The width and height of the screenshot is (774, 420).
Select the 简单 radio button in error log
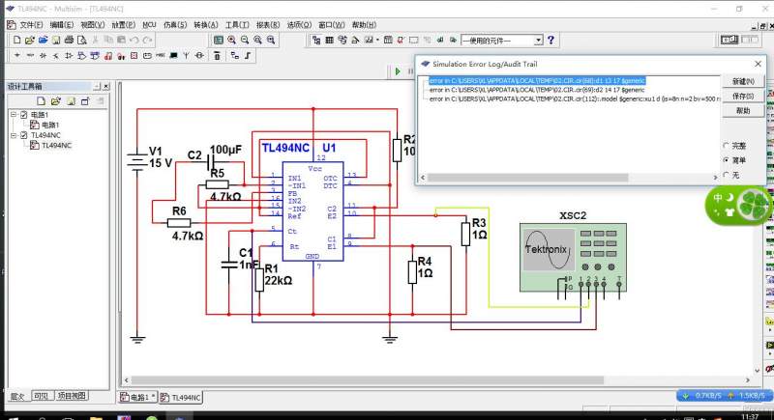click(726, 160)
